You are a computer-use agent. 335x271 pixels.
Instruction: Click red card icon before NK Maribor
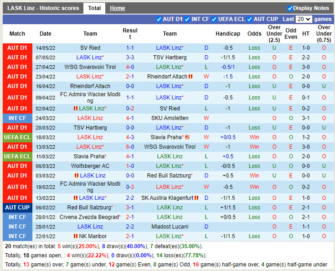[75, 236]
